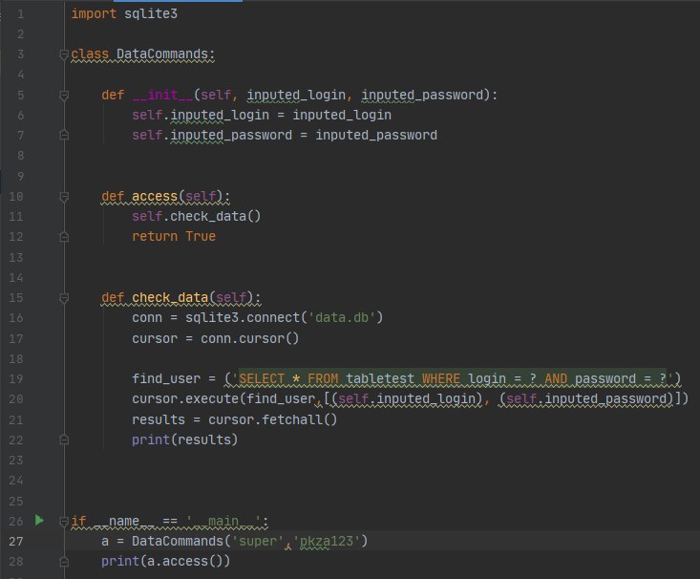Click line number 15 in gutter
Viewport: 700px width, 579px height.
coord(16,297)
